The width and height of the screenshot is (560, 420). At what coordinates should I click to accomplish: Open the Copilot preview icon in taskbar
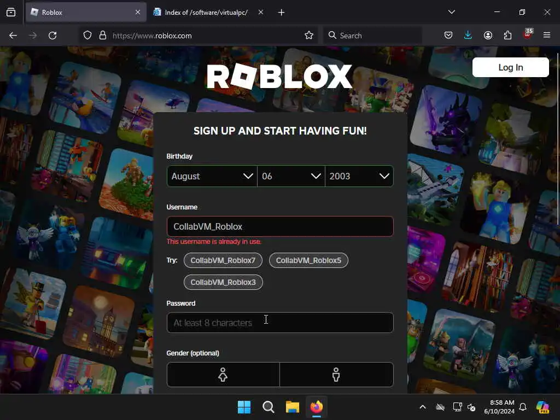pyautogui.click(x=543, y=407)
